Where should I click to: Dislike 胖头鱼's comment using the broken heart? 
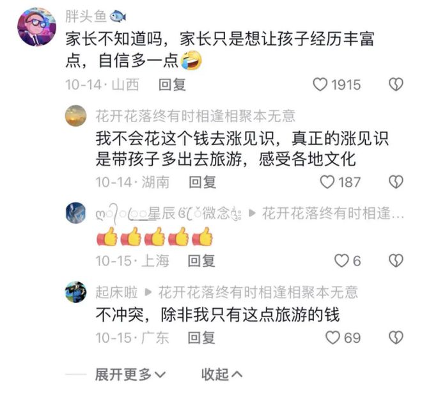pyautogui.click(x=396, y=84)
